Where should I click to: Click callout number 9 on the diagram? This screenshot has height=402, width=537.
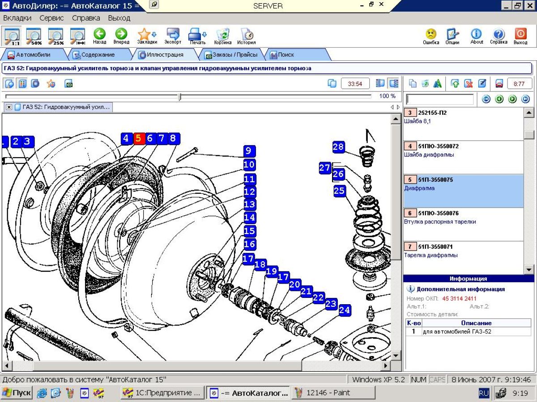[250, 151]
